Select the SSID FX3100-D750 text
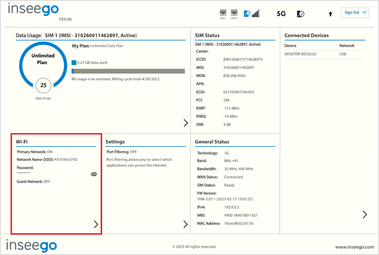The height and width of the screenshot is (255, 379). (66, 159)
